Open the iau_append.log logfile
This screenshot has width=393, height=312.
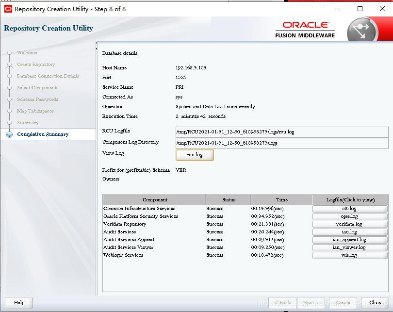click(350, 240)
